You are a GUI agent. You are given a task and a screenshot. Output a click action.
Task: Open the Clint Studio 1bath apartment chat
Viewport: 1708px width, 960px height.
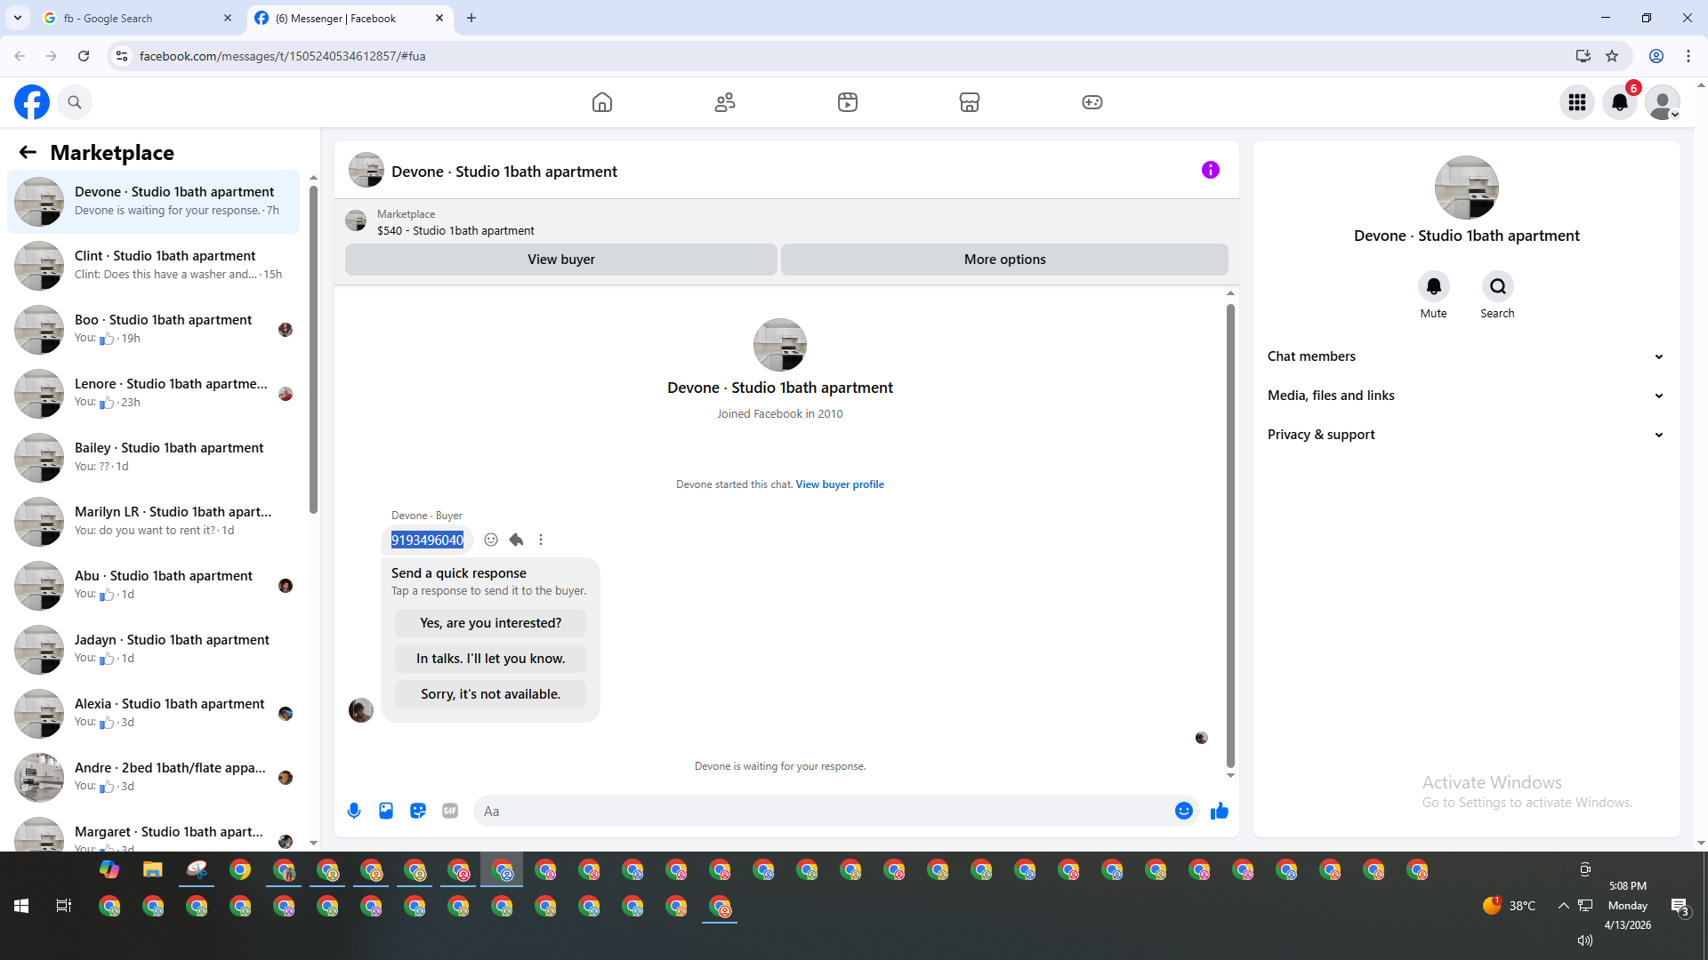click(x=153, y=266)
